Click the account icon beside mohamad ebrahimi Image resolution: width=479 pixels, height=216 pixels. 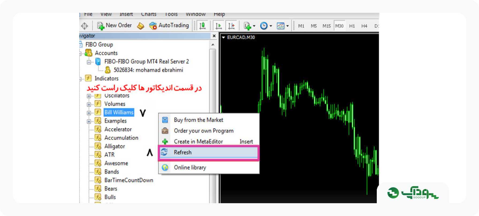tap(108, 70)
